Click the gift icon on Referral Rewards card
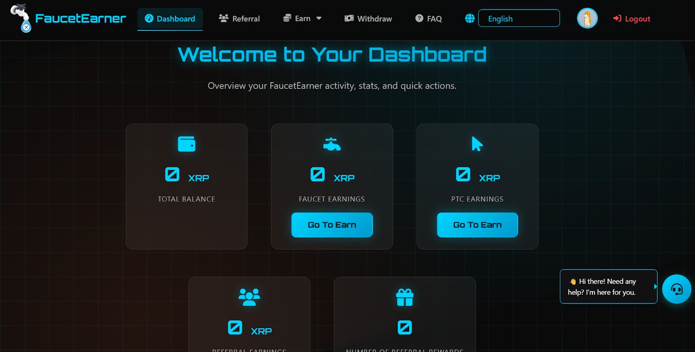Viewport: 695px width, 352px height. [405, 297]
